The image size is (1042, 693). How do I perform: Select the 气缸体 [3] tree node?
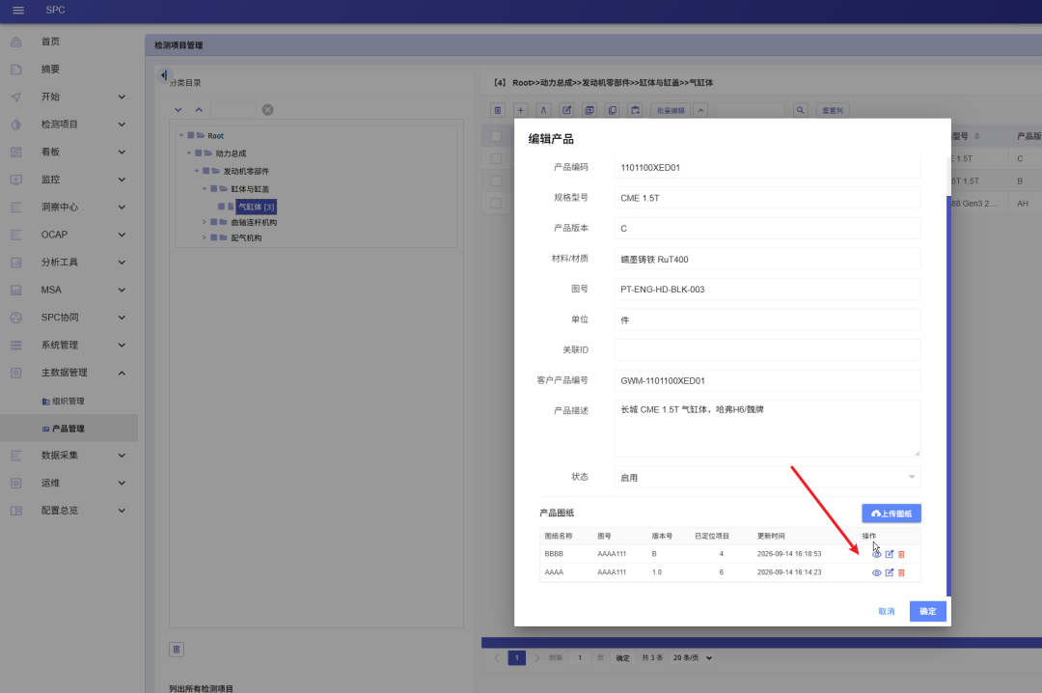click(x=256, y=207)
